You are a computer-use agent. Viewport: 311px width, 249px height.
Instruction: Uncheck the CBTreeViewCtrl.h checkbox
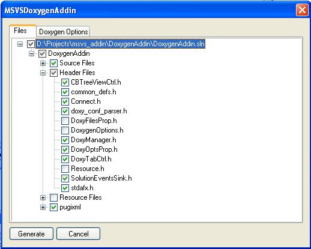point(65,82)
